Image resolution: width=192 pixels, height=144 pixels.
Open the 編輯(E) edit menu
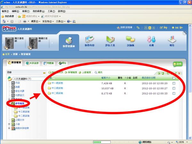click(15, 11)
